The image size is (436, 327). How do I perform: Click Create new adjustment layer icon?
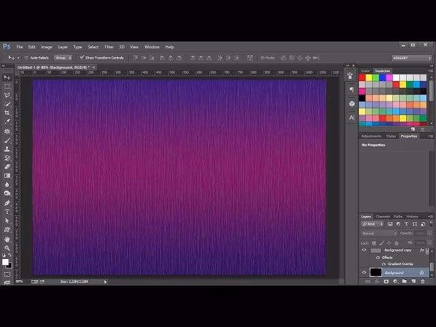[395, 281]
